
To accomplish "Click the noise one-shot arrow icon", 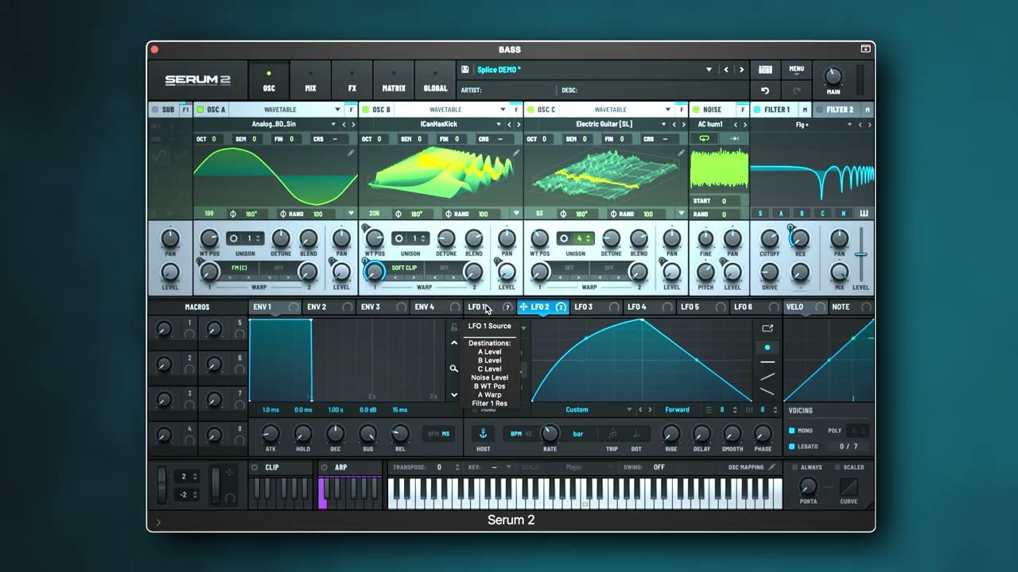I will 733,139.
